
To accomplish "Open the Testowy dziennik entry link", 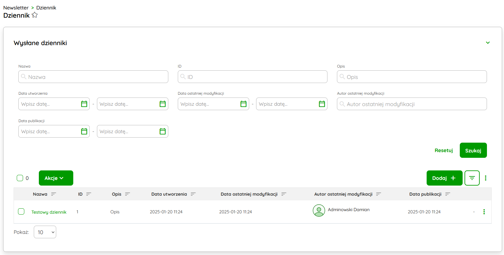I will (x=49, y=212).
